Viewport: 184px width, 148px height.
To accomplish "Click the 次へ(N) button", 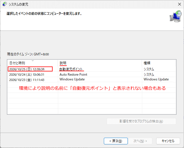I will point(140,141).
